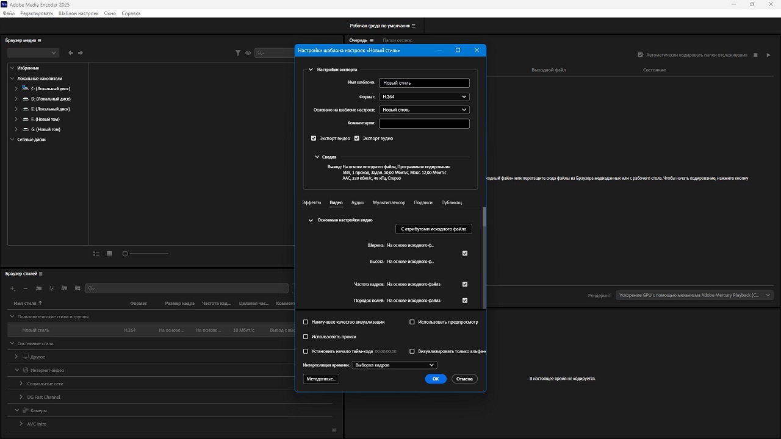
Task: Click the С атрибутами исходного файла button
Action: coord(434,229)
